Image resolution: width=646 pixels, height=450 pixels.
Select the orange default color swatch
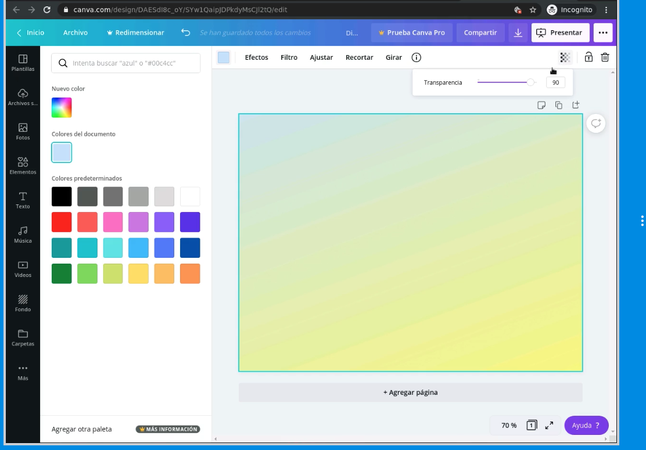click(x=190, y=273)
